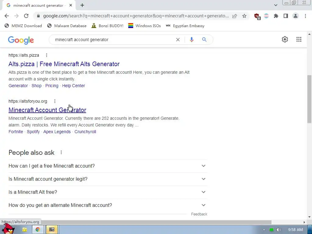Open Google quick settings gear
Viewport: 312px width, 234px height.
pos(285,39)
